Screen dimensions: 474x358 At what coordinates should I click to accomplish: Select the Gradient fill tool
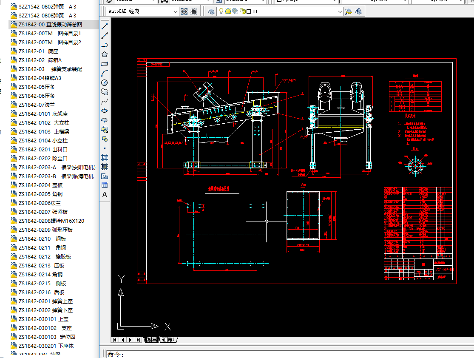pos(105,167)
